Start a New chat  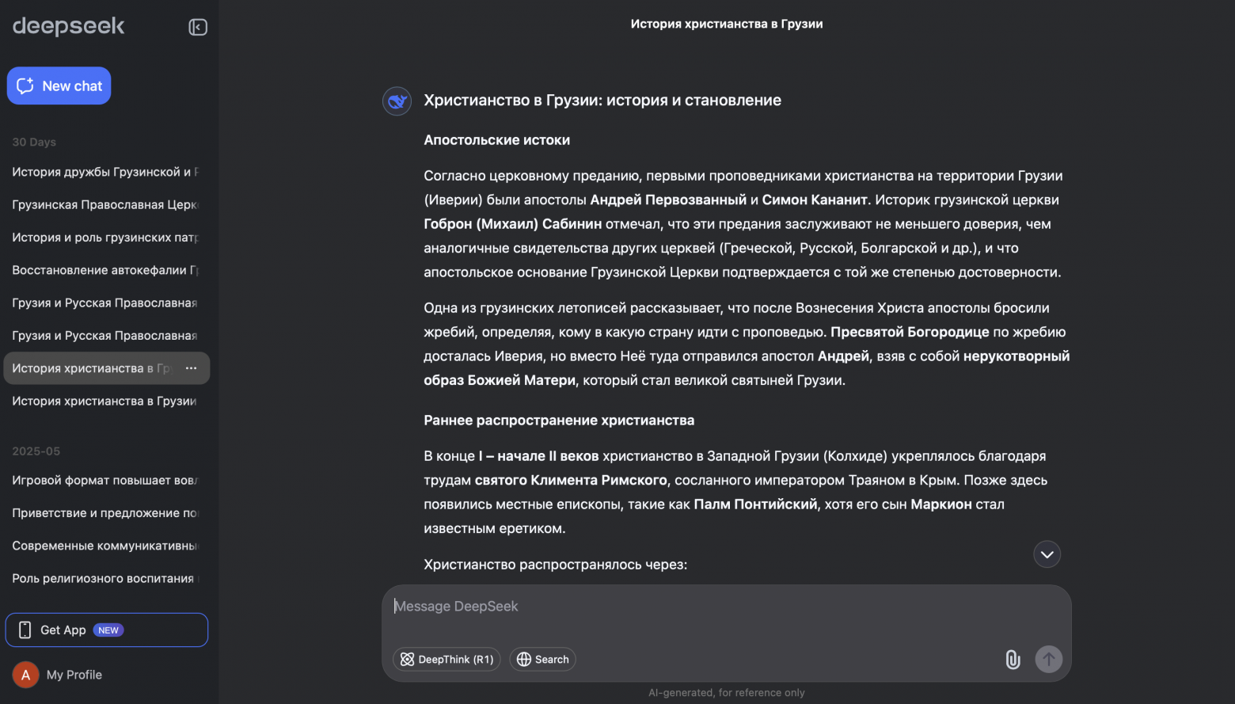[59, 86]
